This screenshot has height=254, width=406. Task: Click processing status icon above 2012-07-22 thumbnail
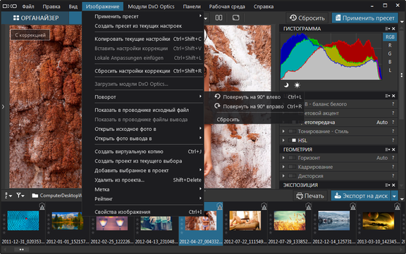264,206
